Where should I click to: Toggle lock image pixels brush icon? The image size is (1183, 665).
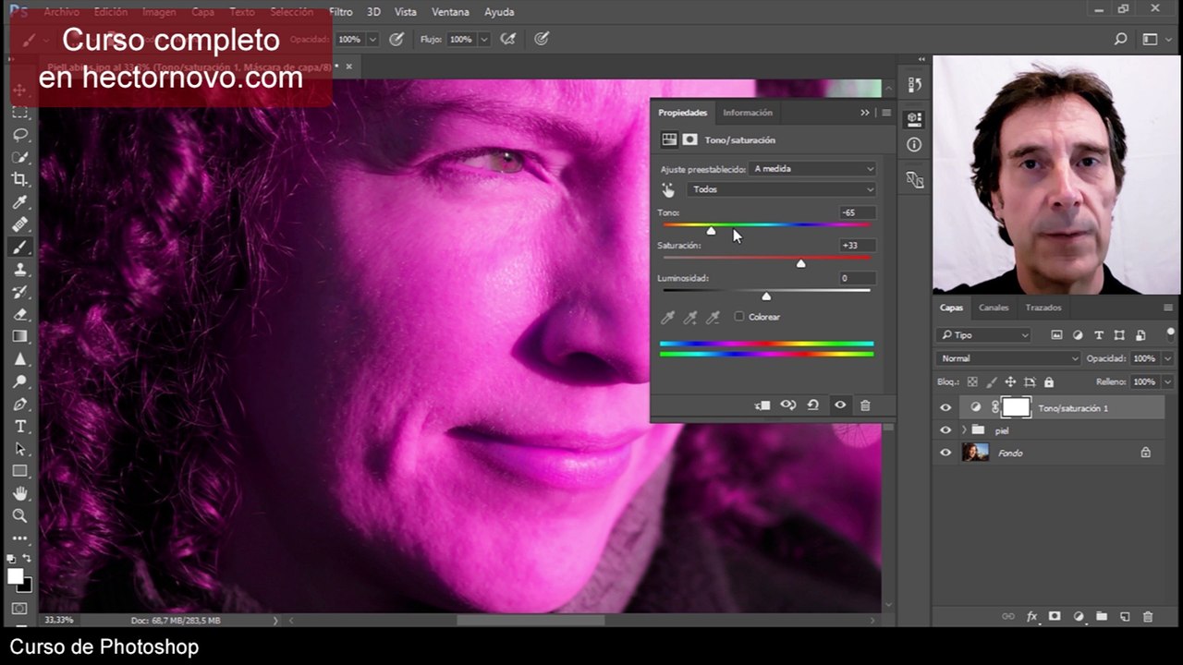(x=993, y=381)
